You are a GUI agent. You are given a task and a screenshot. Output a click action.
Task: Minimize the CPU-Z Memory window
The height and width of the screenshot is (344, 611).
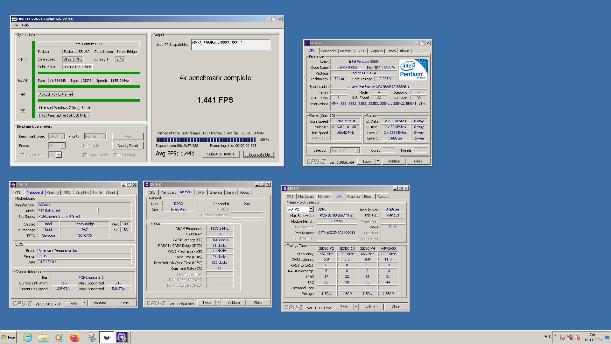257,184
